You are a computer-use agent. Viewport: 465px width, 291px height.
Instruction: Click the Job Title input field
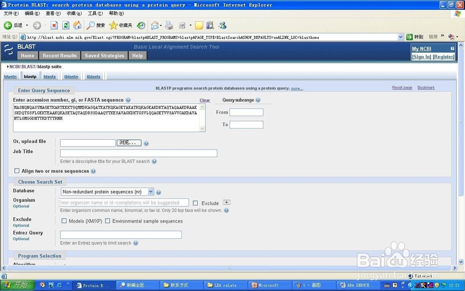click(139, 153)
